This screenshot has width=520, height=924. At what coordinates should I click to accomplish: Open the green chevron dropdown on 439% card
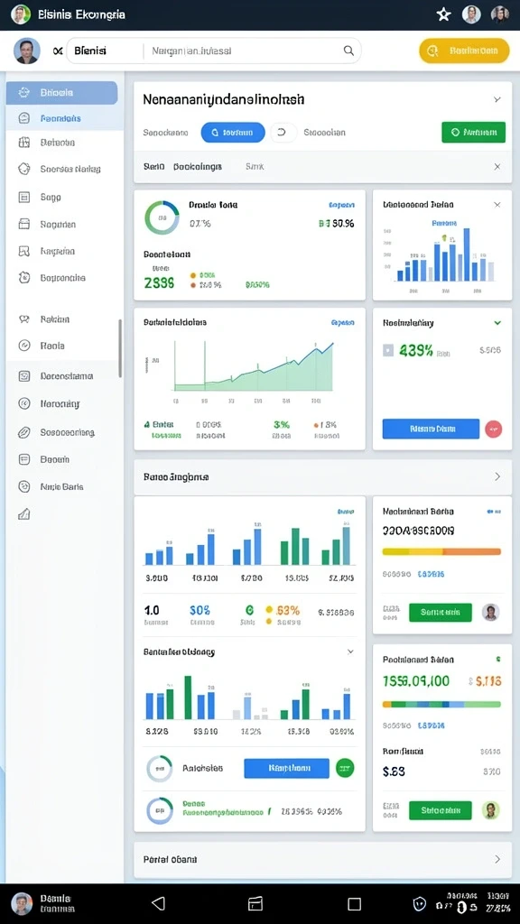click(x=497, y=323)
